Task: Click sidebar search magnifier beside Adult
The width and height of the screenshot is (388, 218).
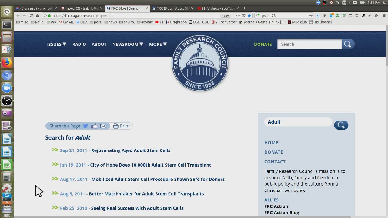Action: click(x=341, y=125)
